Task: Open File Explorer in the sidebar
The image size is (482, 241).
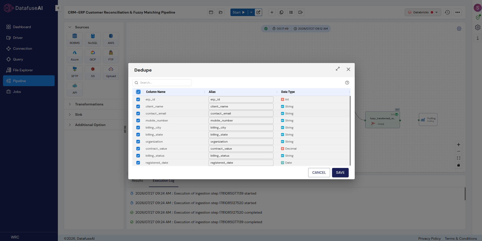Action: [x=29, y=70]
